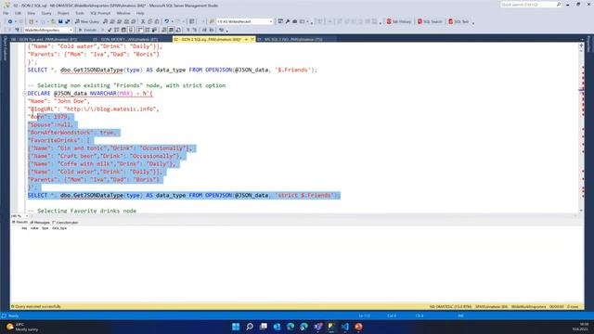Image resolution: width=594 pixels, height=334 pixels.
Task: Open the solution configurations combo box
Action: (244, 21)
